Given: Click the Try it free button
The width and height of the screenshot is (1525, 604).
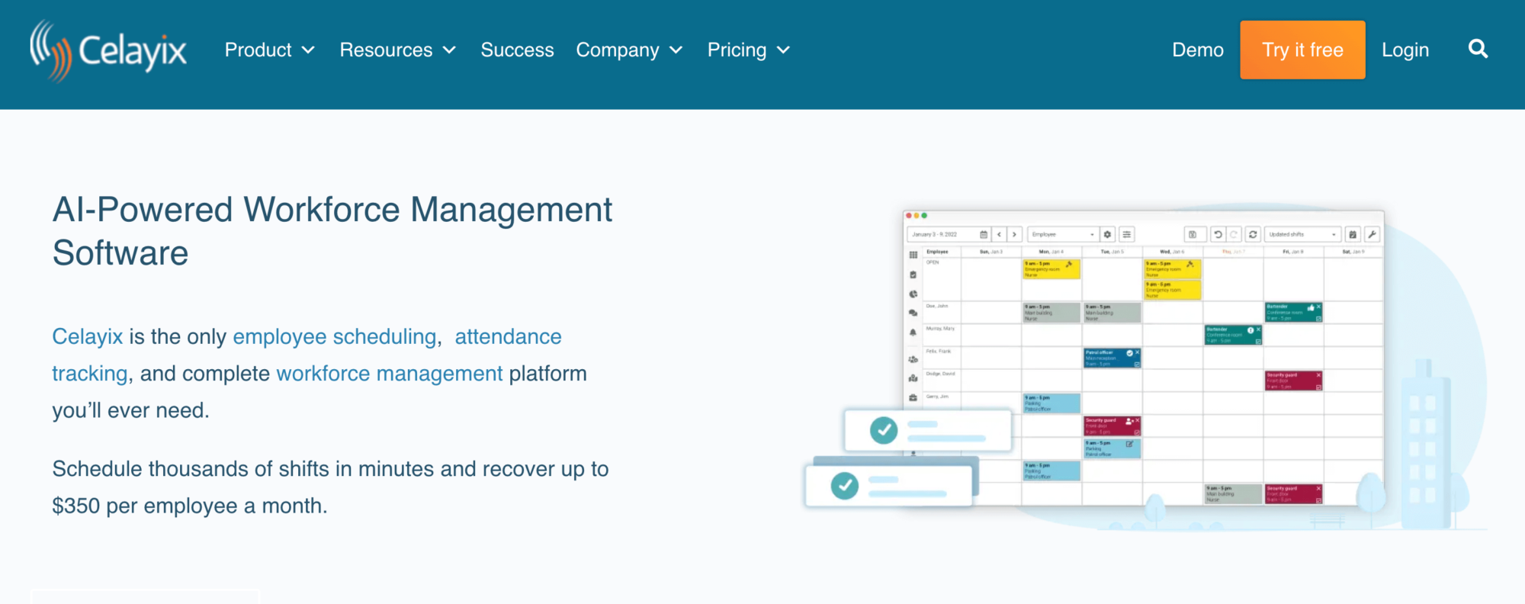Looking at the screenshot, I should (1302, 50).
